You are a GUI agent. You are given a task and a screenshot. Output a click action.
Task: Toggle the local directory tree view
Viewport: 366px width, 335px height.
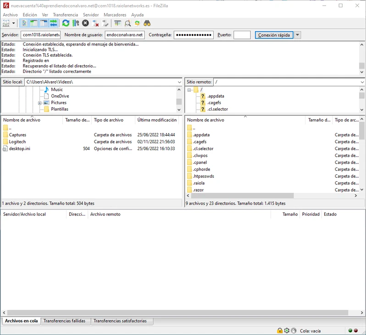click(x=34, y=23)
